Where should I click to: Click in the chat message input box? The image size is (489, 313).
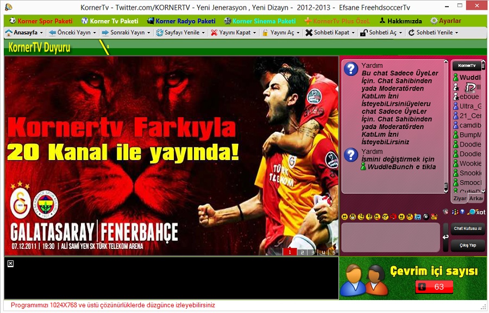[391, 237]
